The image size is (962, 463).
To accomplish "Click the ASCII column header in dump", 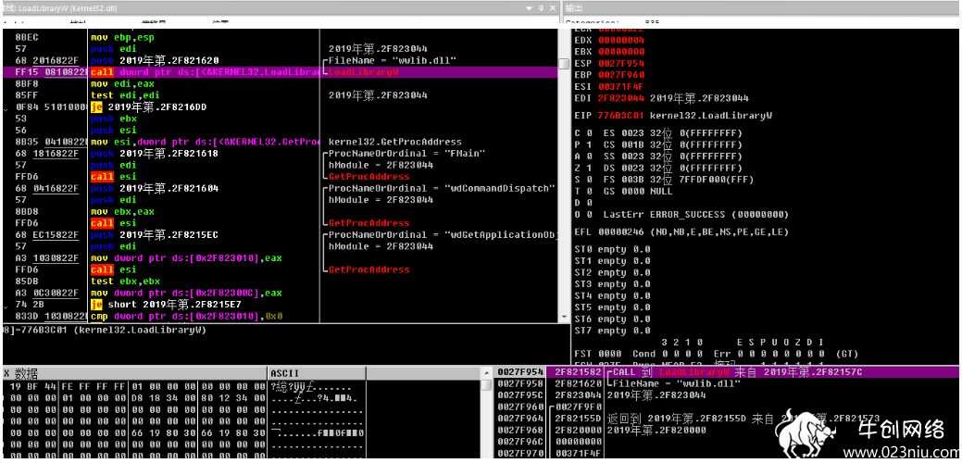I will [284, 373].
